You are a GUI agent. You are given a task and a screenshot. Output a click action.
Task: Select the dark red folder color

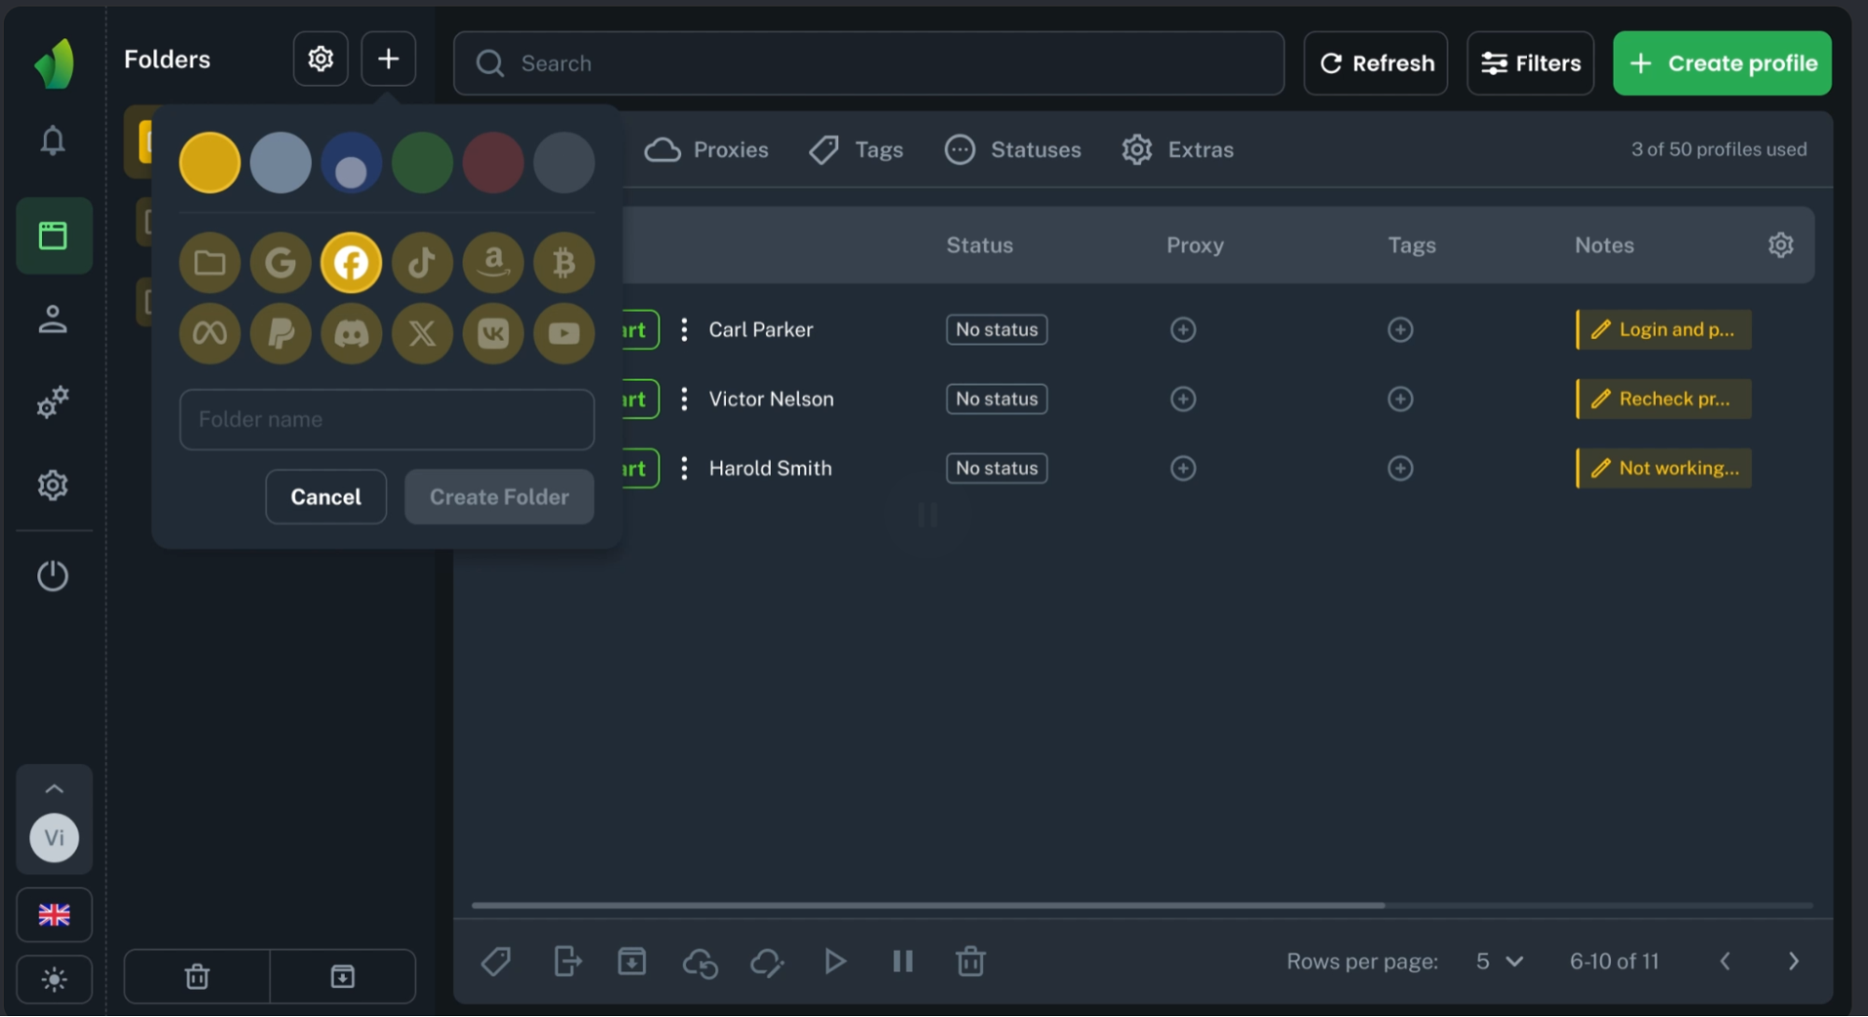493,162
